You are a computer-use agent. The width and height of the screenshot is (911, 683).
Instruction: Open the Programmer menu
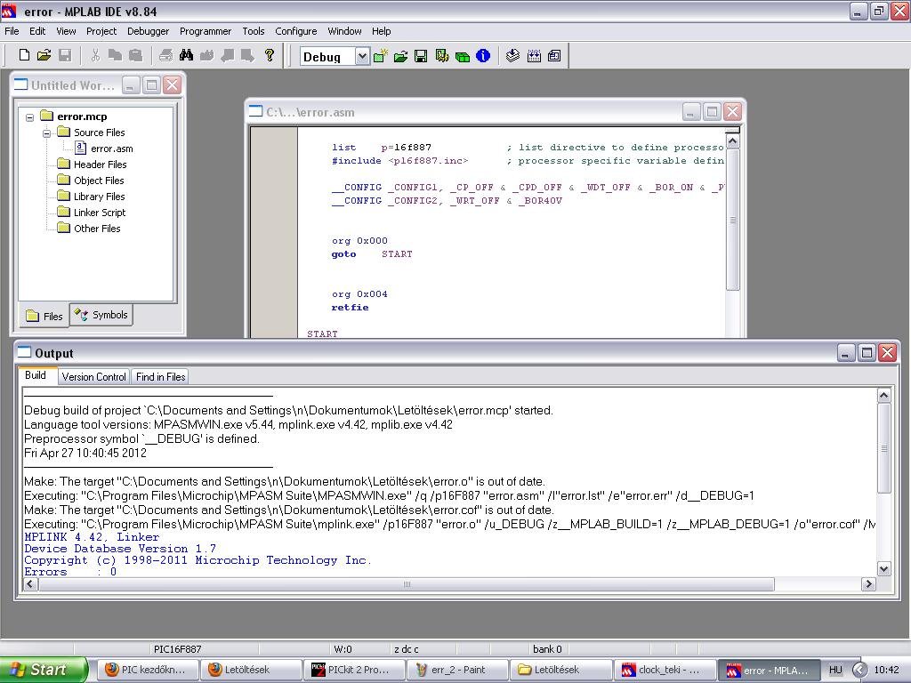tap(205, 31)
